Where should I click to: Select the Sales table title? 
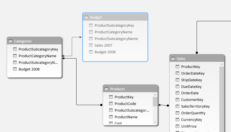pyautogui.click(x=181, y=59)
